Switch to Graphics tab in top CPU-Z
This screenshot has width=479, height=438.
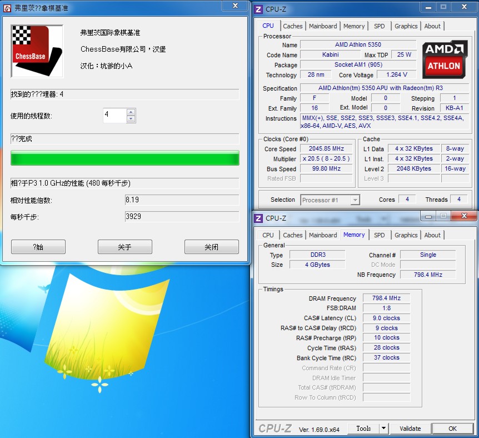[406, 26]
